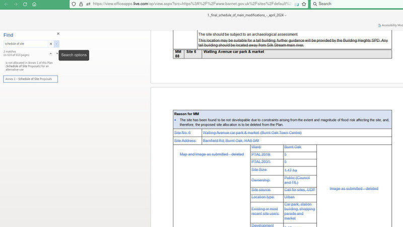Jump to the next search match

57,53
